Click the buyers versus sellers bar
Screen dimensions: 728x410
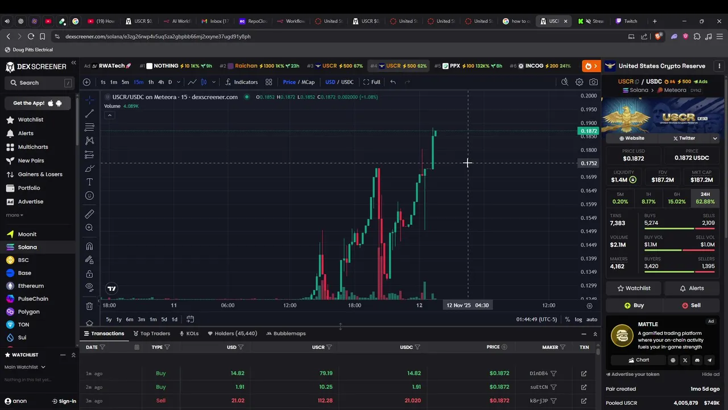point(679,272)
